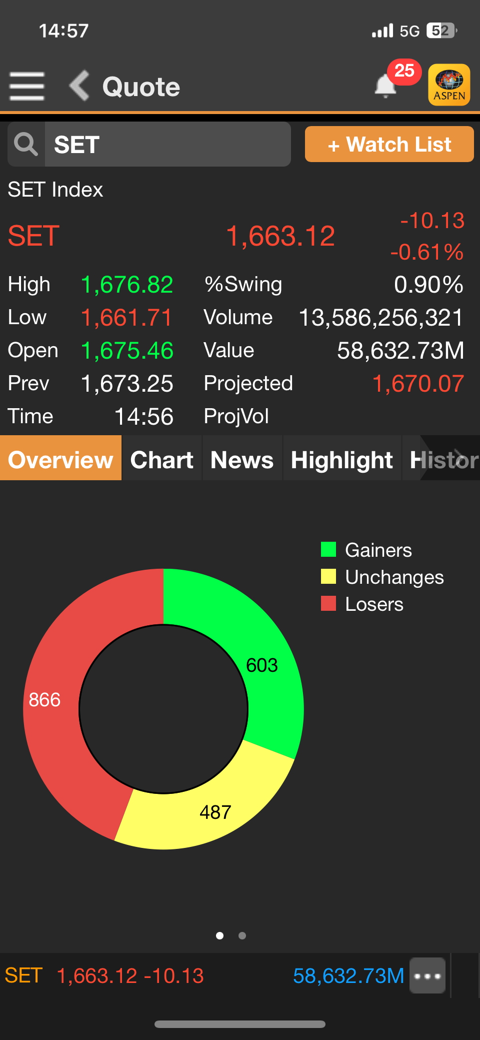Tap the Low value 1,661.71
Image resolution: width=480 pixels, height=1040 pixels.
coord(126,318)
